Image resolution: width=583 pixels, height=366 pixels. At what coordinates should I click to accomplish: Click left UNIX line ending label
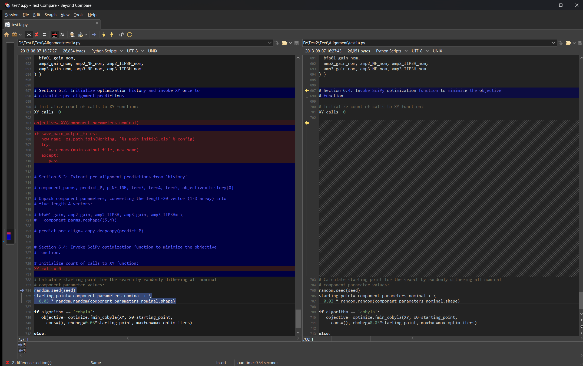(x=153, y=51)
